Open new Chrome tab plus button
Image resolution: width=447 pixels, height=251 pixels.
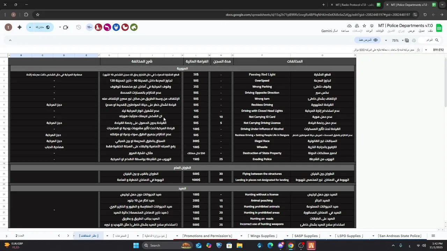(x=323, y=5)
